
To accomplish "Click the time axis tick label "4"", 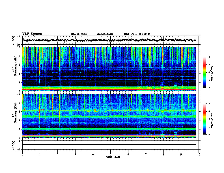I will [93, 154].
